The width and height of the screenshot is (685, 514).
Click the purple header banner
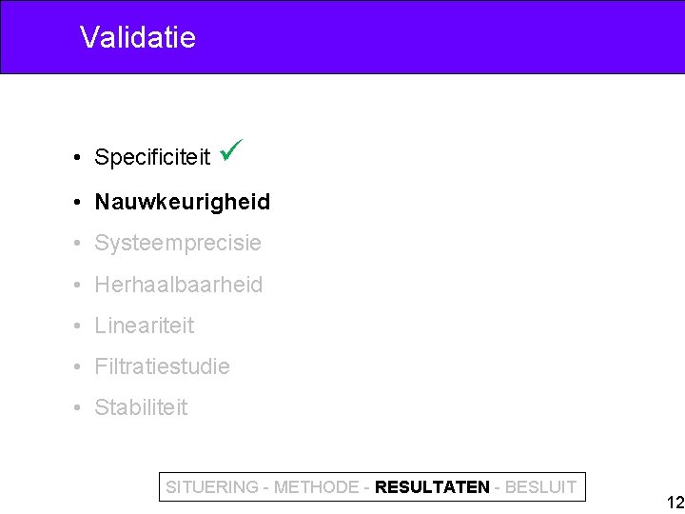tap(342, 37)
